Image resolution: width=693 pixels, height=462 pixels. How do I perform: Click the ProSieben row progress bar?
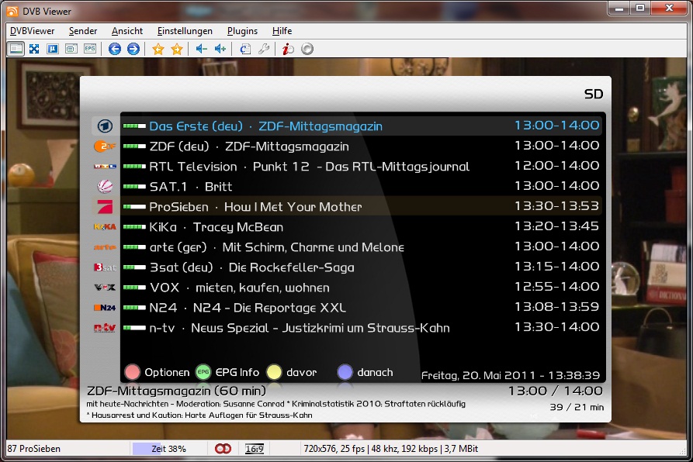[x=134, y=206]
